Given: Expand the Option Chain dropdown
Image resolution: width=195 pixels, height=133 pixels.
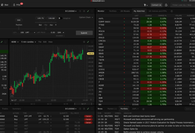Looking at the screenshot, I should pyautogui.click(x=86, y=17).
